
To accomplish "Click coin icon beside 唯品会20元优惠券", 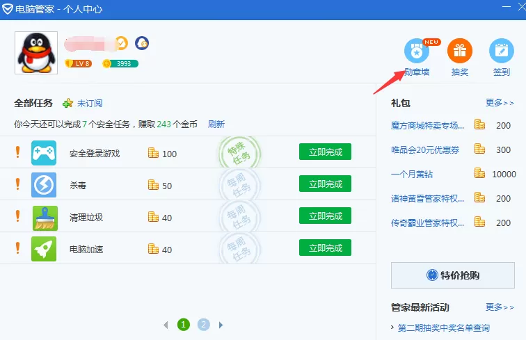I will [x=479, y=149].
